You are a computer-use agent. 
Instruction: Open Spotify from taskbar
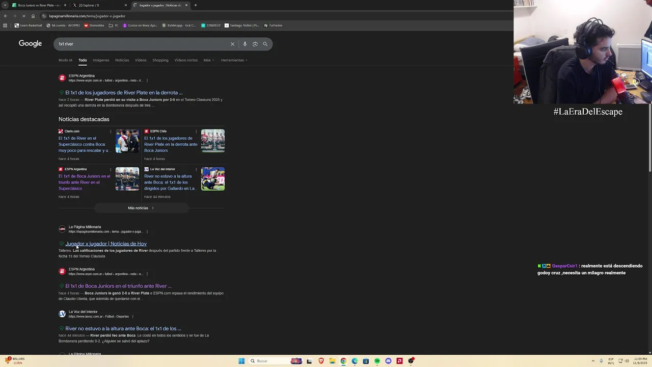[377, 361]
